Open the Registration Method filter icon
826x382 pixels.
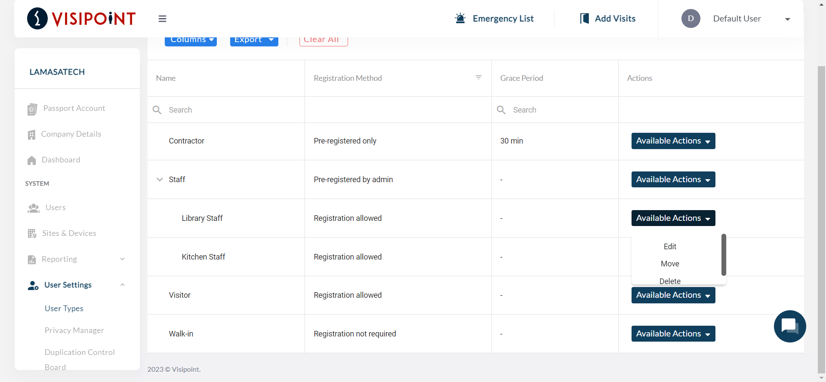coord(478,78)
